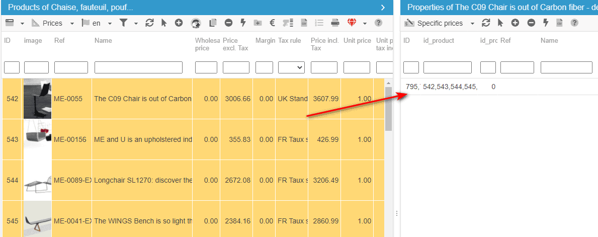Image resolution: width=598 pixels, height=237 pixels.
Task: Open help in the products toolbar
Action: click(378, 23)
